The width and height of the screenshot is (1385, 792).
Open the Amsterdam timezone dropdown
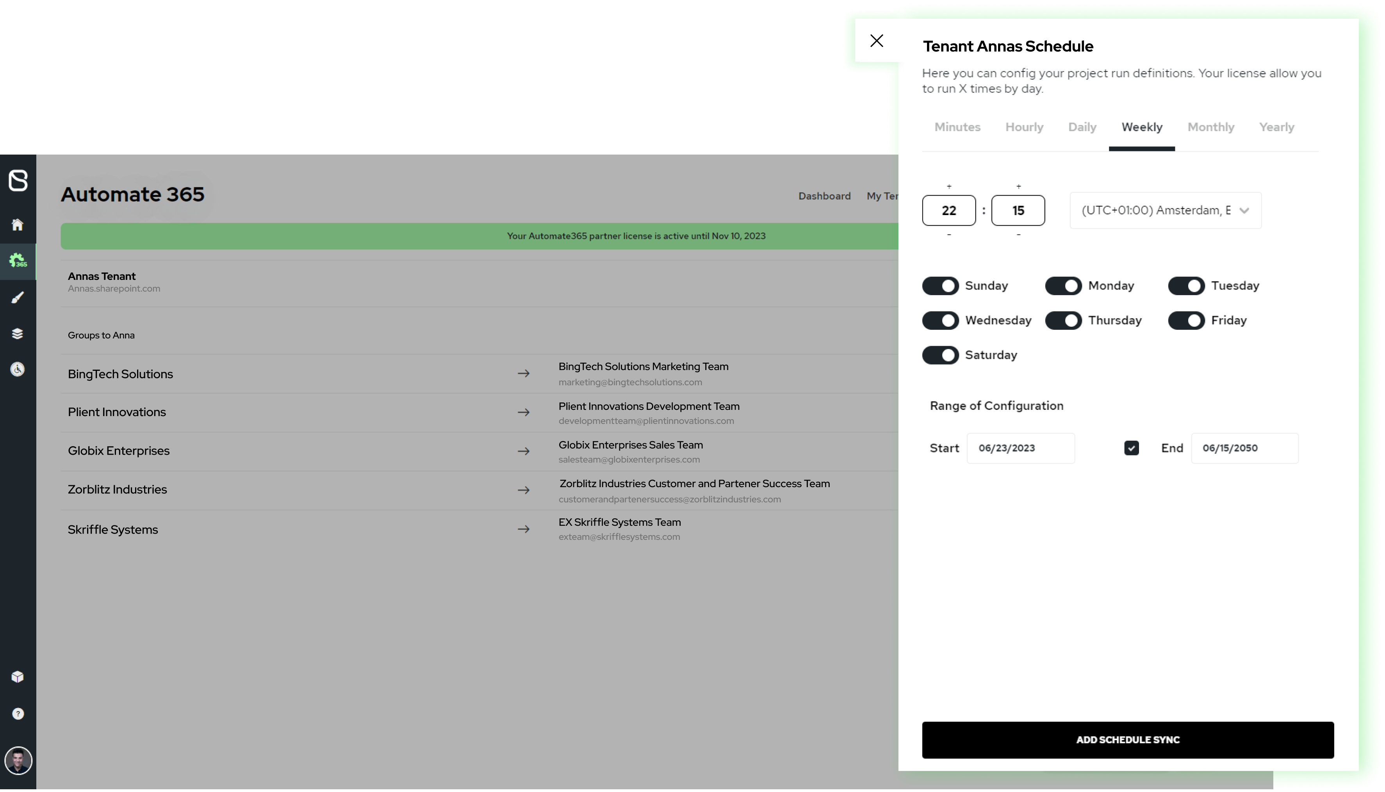point(1166,210)
